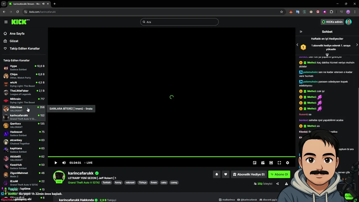This screenshot has height=202, width=359.
Task: Jump to LIVE indicator
Action: (x=88, y=163)
